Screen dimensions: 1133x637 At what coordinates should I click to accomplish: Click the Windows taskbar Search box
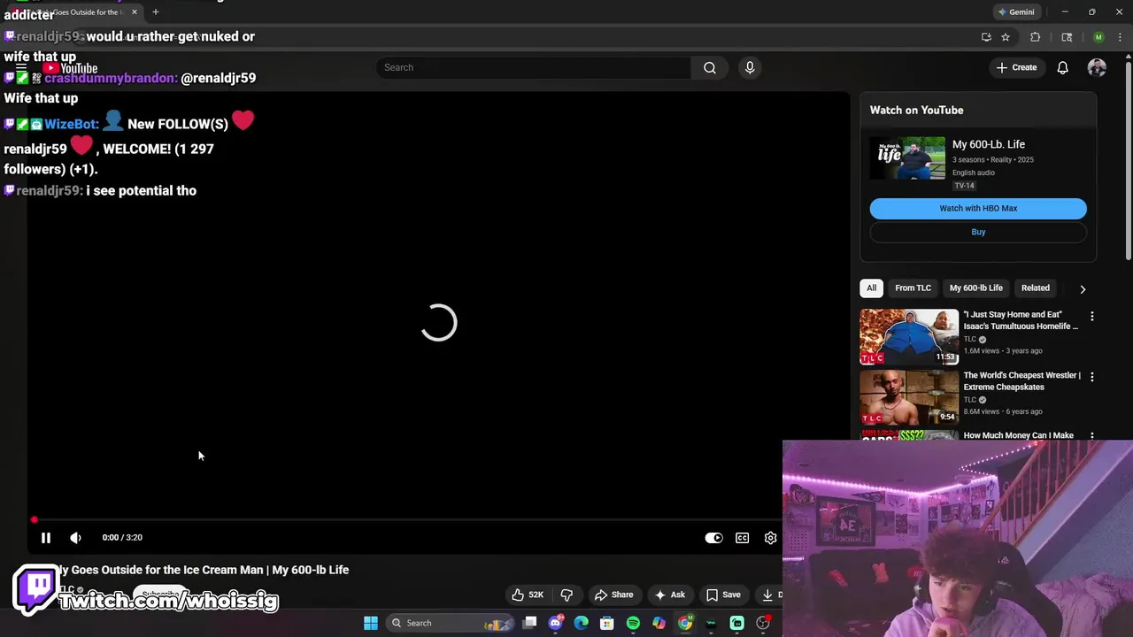(x=450, y=623)
